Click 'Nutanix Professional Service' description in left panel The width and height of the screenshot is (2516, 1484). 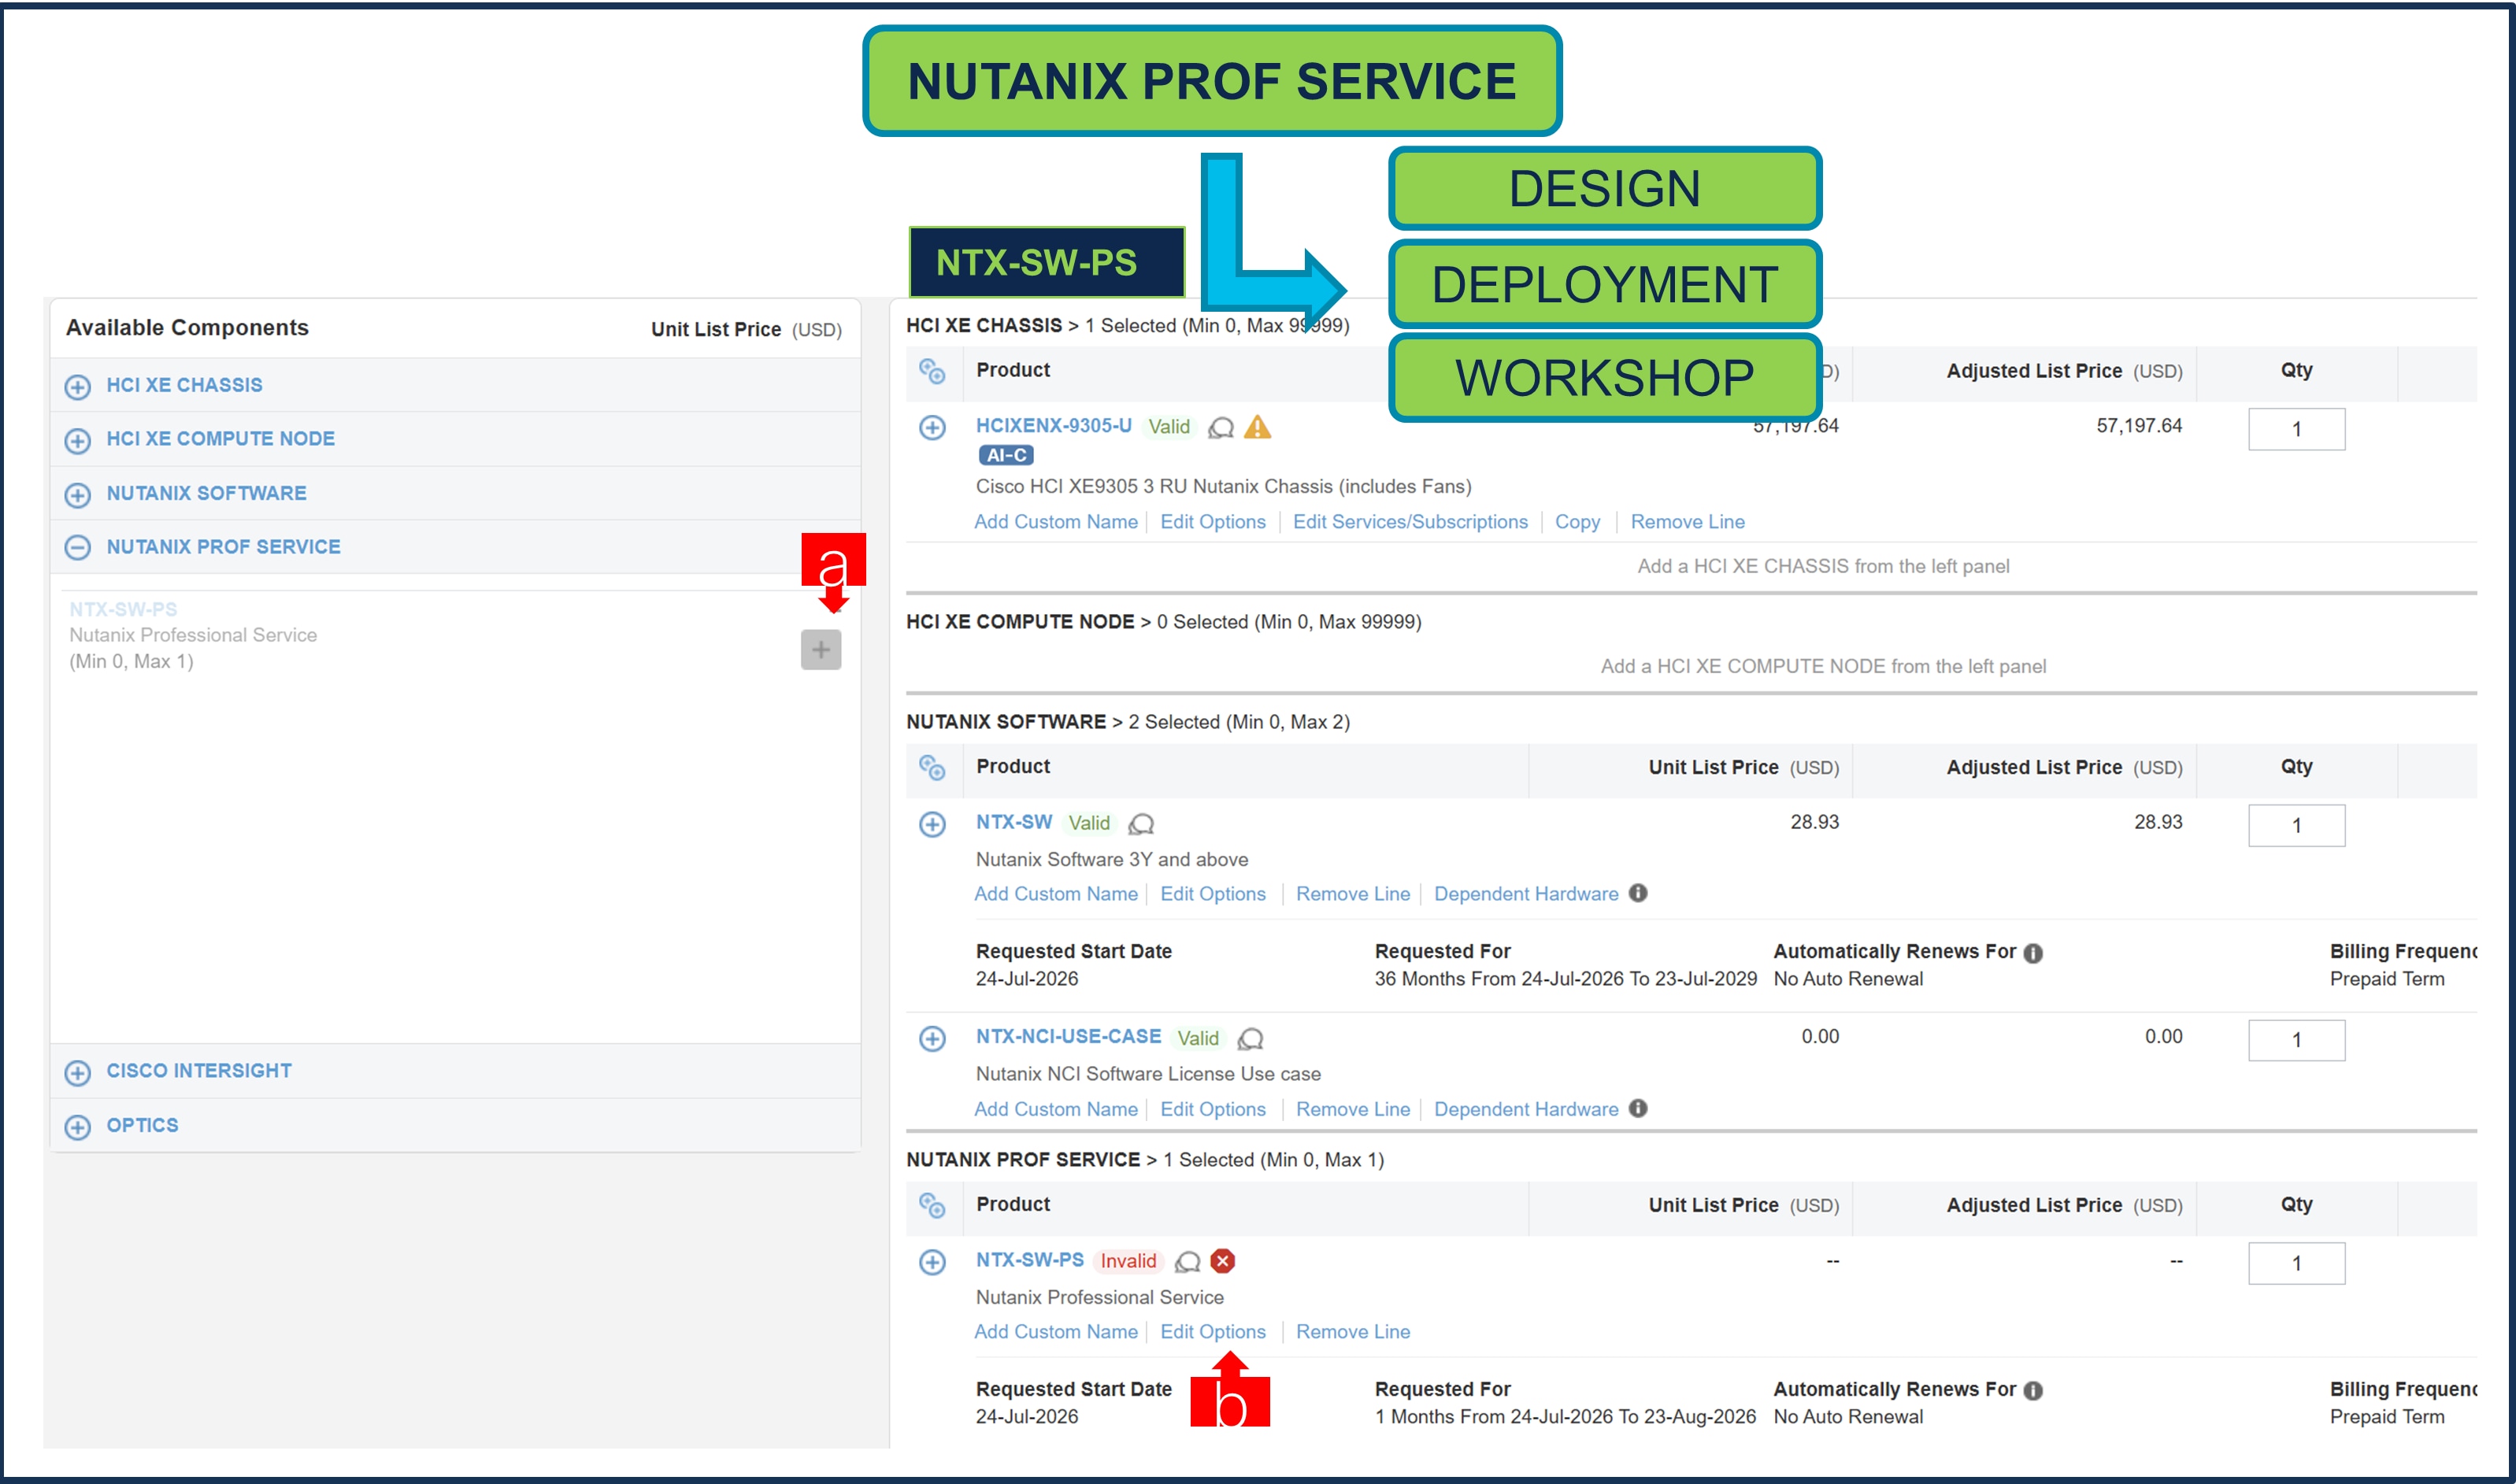[193, 635]
